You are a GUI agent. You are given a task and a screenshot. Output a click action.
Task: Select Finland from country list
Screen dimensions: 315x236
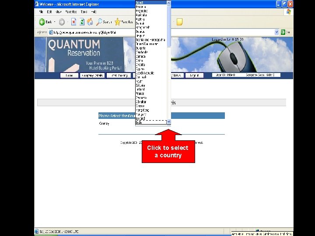coord(151,89)
